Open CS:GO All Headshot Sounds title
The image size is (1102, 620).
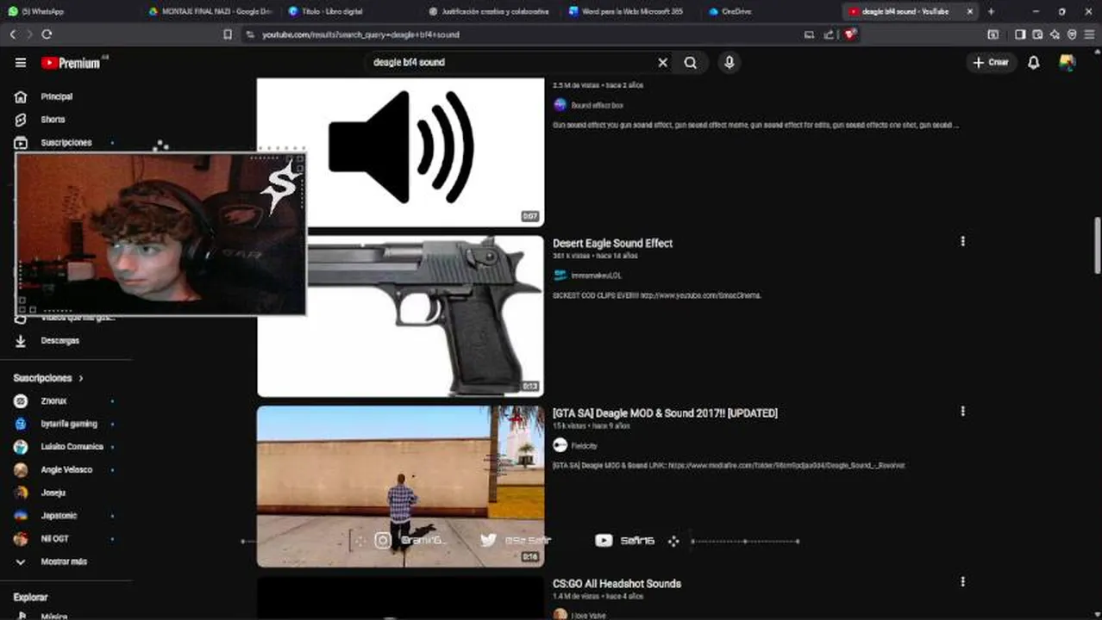click(617, 584)
